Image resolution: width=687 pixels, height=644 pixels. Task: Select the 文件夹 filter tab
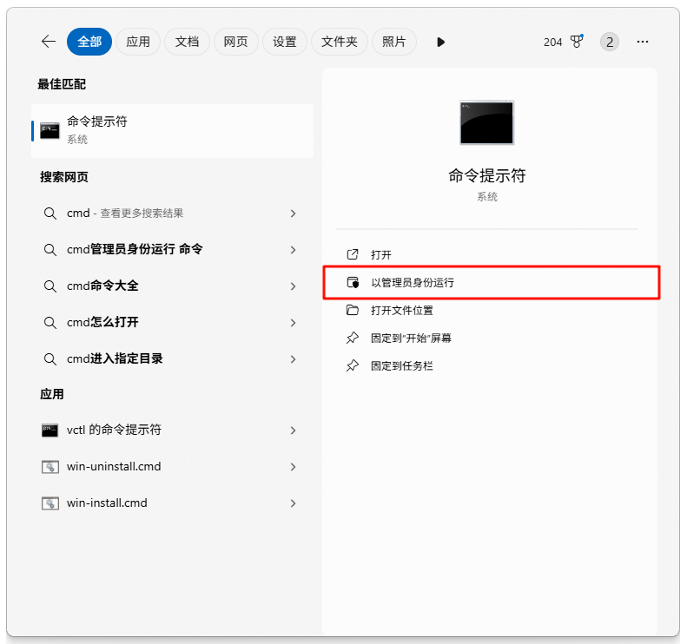coord(339,42)
